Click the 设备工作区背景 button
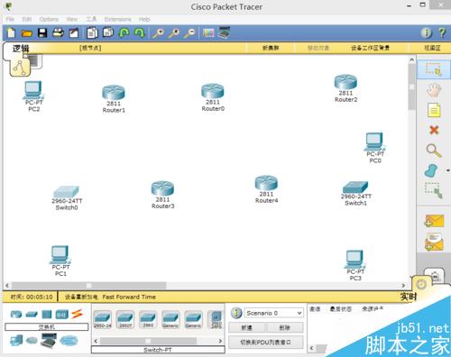Image resolution: width=451 pixels, height=357 pixels. (x=370, y=48)
